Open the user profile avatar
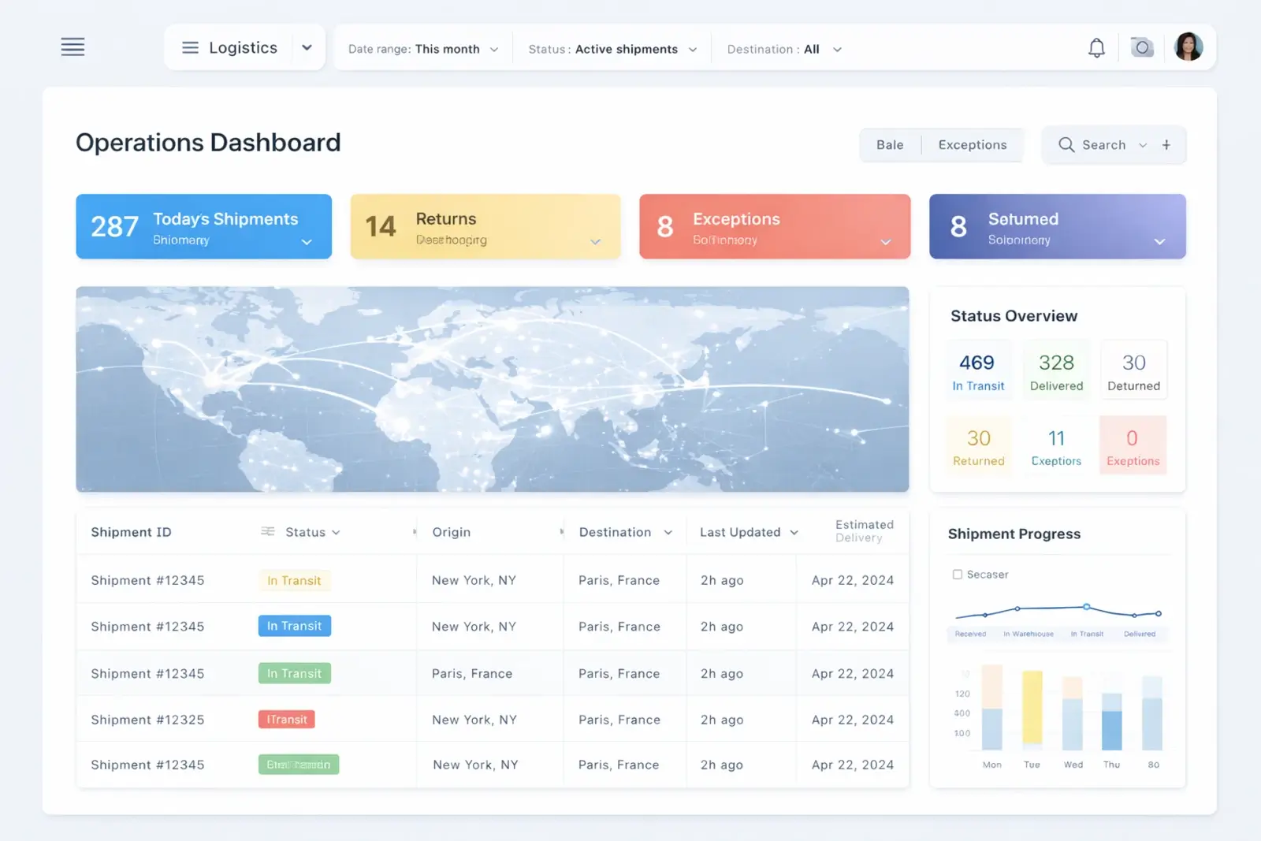The height and width of the screenshot is (841, 1261). pyautogui.click(x=1189, y=47)
